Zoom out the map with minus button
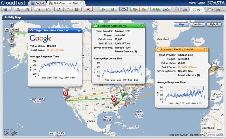The width and height of the screenshot is (226, 139). click(x=12, y=44)
